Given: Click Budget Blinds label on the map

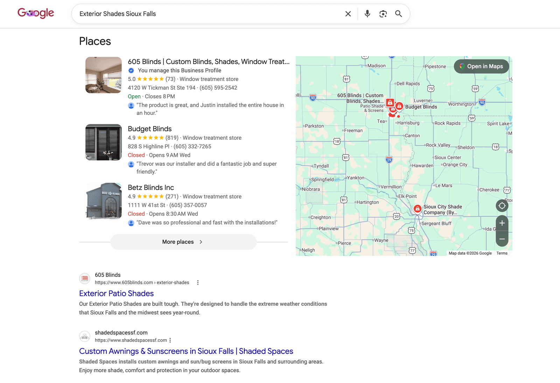Looking at the screenshot, I should point(421,107).
